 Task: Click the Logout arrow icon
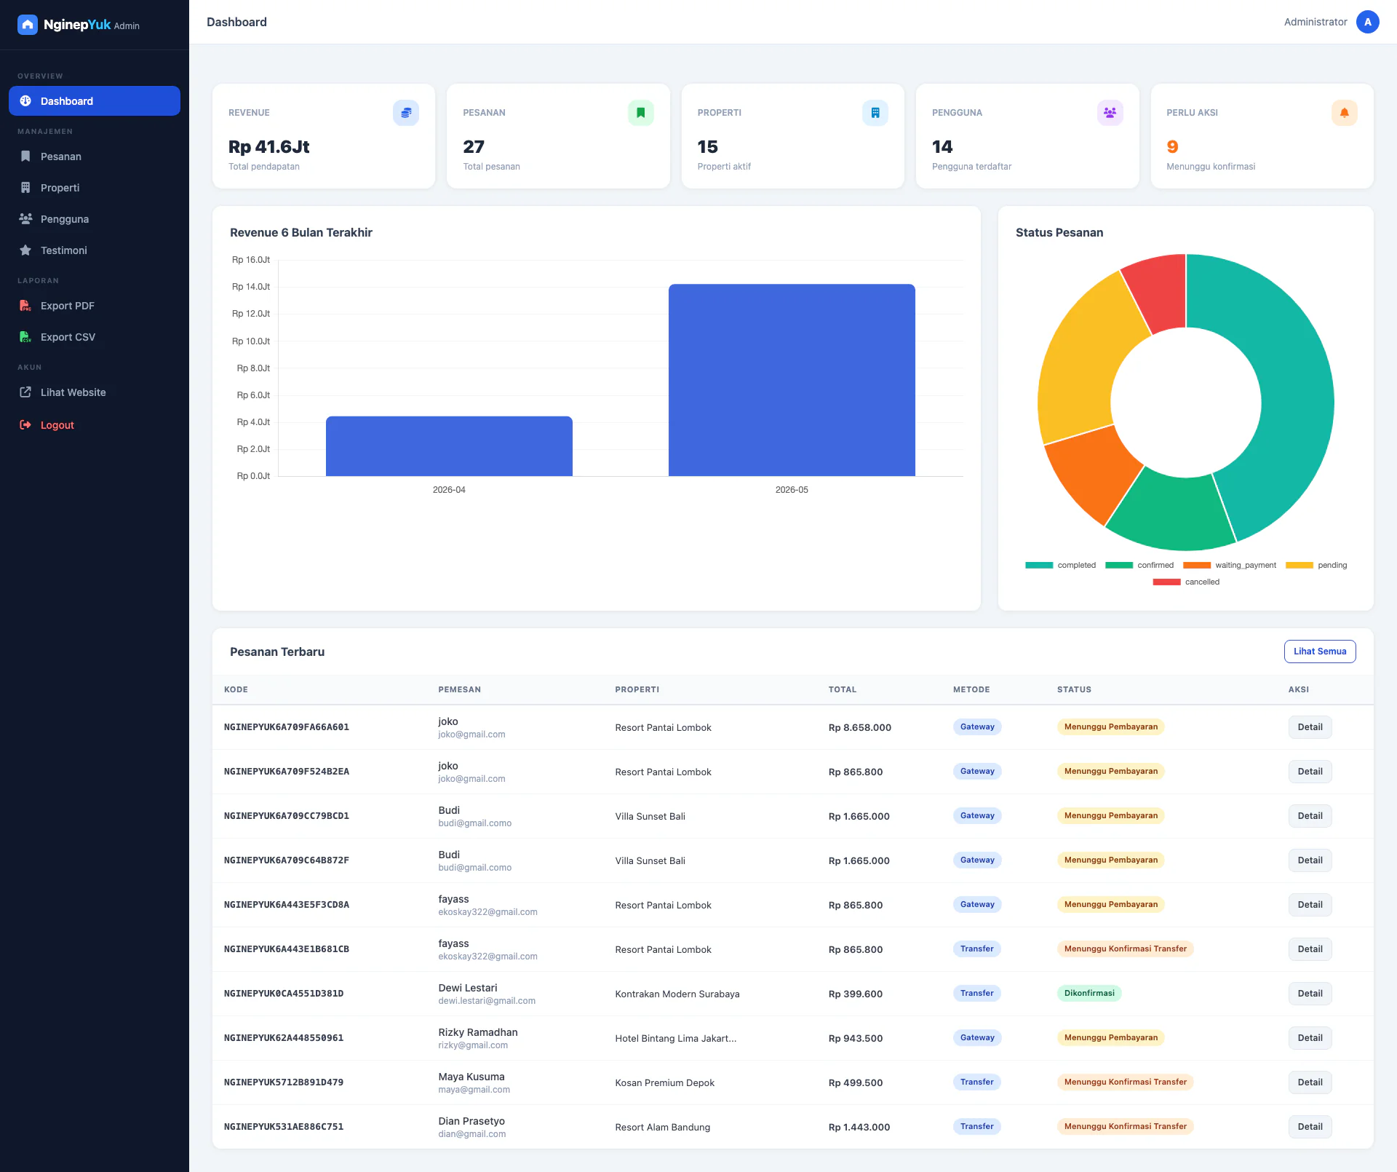pyautogui.click(x=25, y=424)
